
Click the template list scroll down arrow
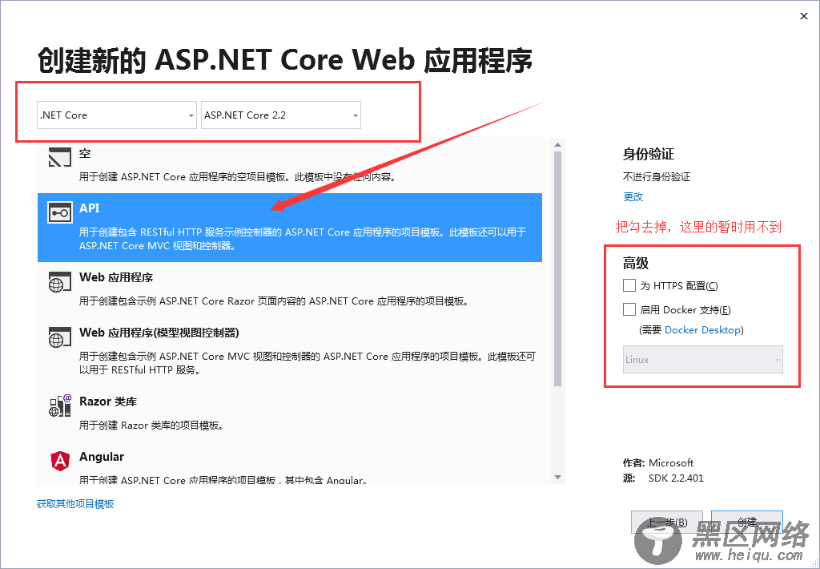click(557, 478)
